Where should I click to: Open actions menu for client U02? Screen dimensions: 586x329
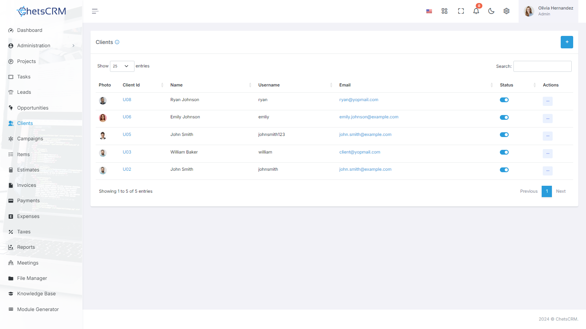(548, 171)
